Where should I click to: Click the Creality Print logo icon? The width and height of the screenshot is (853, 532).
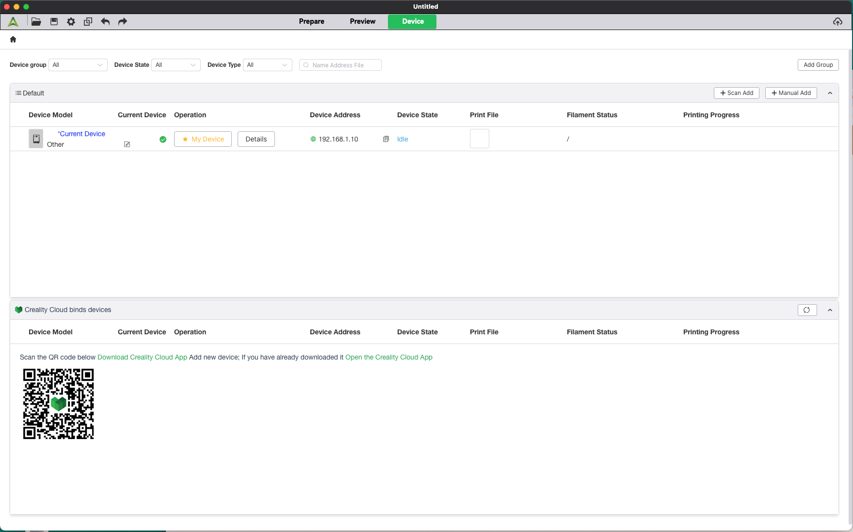pyautogui.click(x=13, y=21)
